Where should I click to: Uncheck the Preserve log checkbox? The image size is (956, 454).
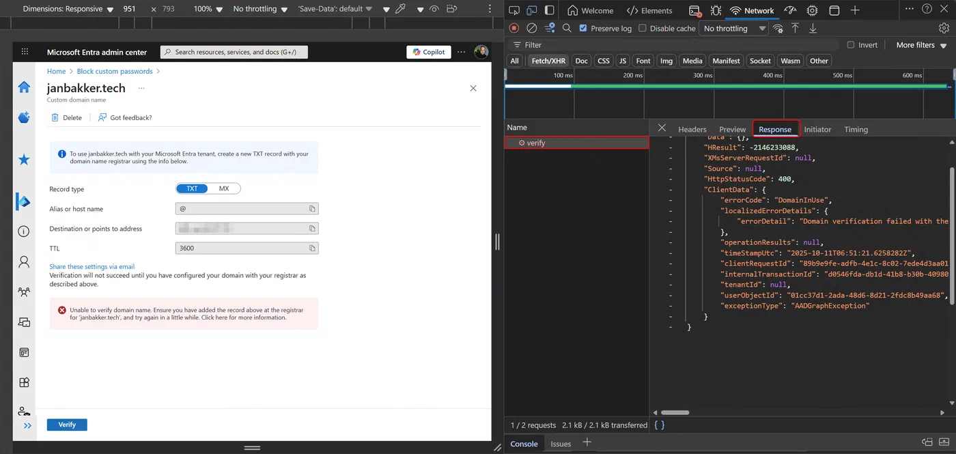583,28
